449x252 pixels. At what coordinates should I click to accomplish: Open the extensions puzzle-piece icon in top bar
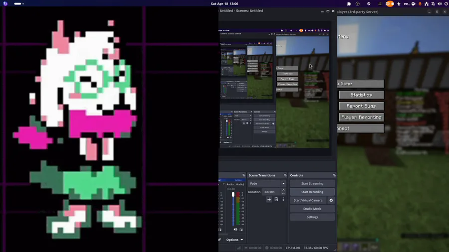(349, 3)
